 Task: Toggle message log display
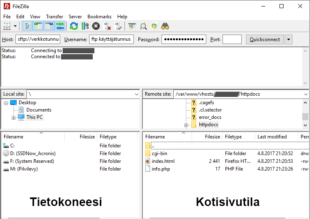[x=27, y=26]
